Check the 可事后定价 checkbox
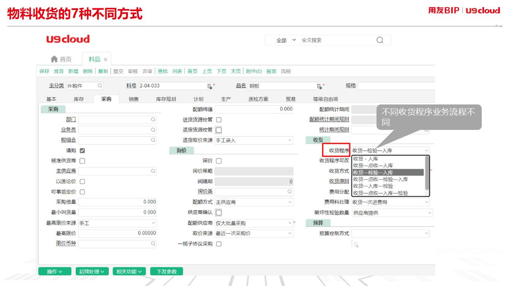 [82, 192]
